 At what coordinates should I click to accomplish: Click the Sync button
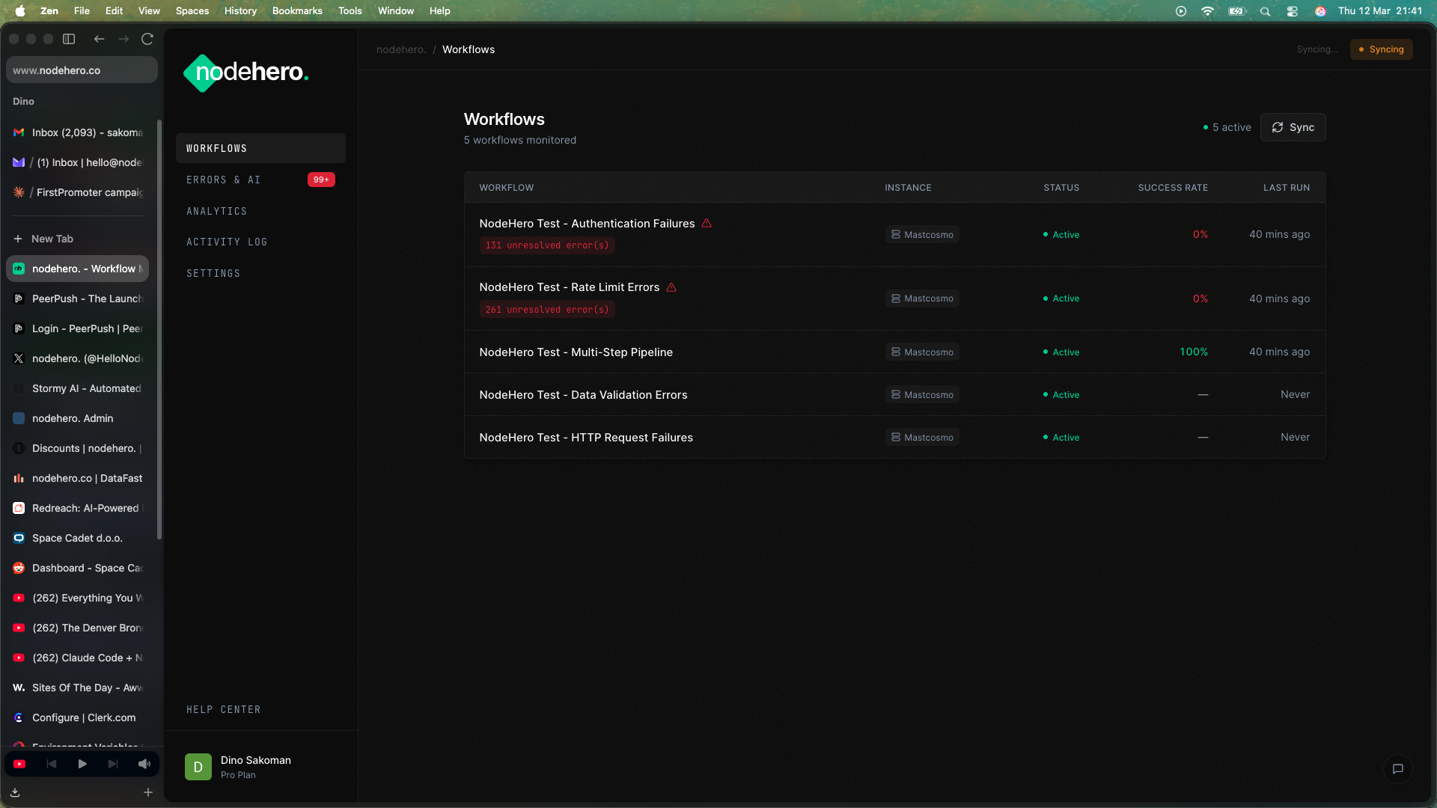tap(1293, 127)
